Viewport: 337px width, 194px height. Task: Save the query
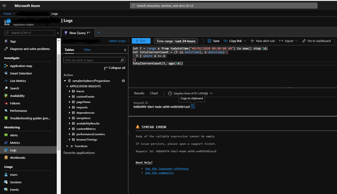coord(213,41)
